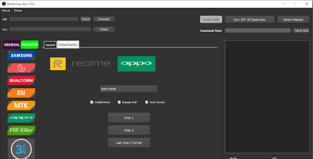This screenshot has width=313, height=159.
Task: Open the FRP Killer module
Action: pos(21,130)
